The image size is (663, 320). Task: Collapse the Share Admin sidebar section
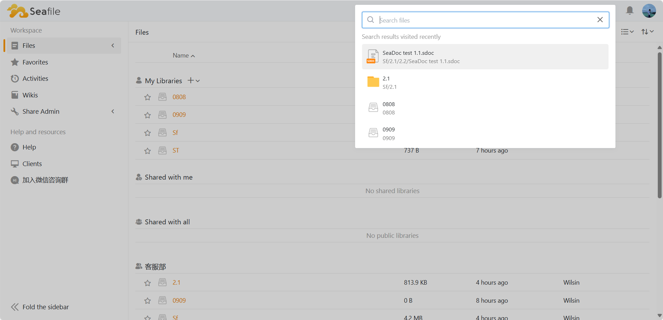click(x=113, y=111)
